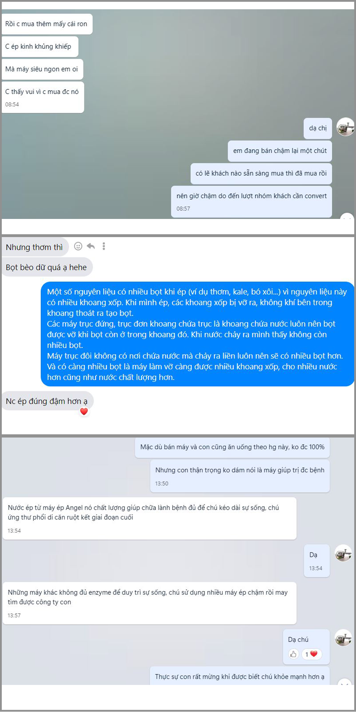Select the long blue foam explanation message

(197, 334)
